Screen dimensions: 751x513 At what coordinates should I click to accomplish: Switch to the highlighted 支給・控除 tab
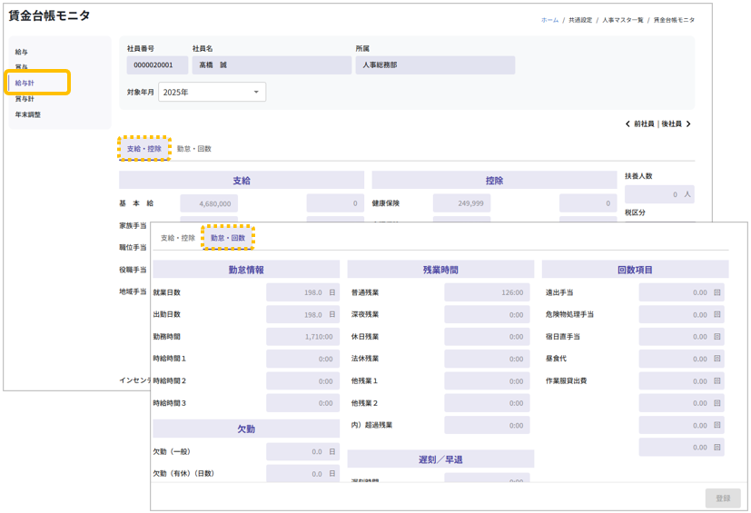coord(144,149)
